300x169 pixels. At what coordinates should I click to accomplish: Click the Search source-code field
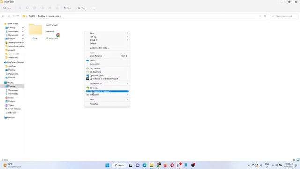click(x=284, y=16)
